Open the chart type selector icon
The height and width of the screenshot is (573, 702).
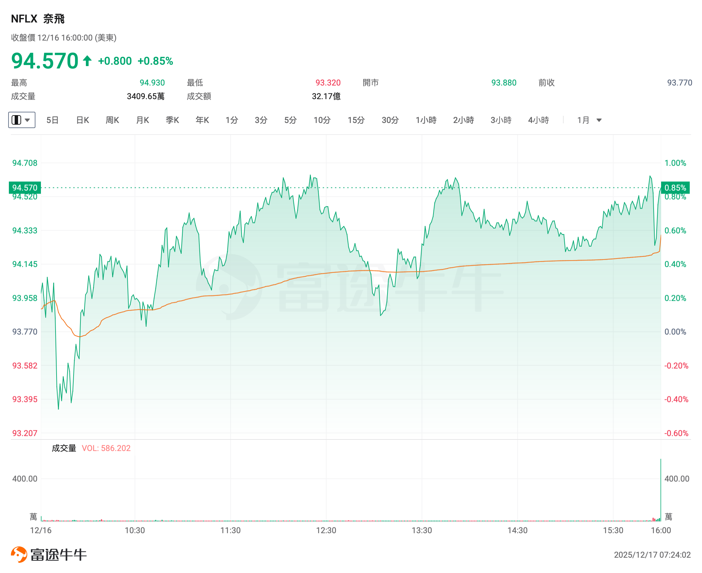pyautogui.click(x=16, y=120)
